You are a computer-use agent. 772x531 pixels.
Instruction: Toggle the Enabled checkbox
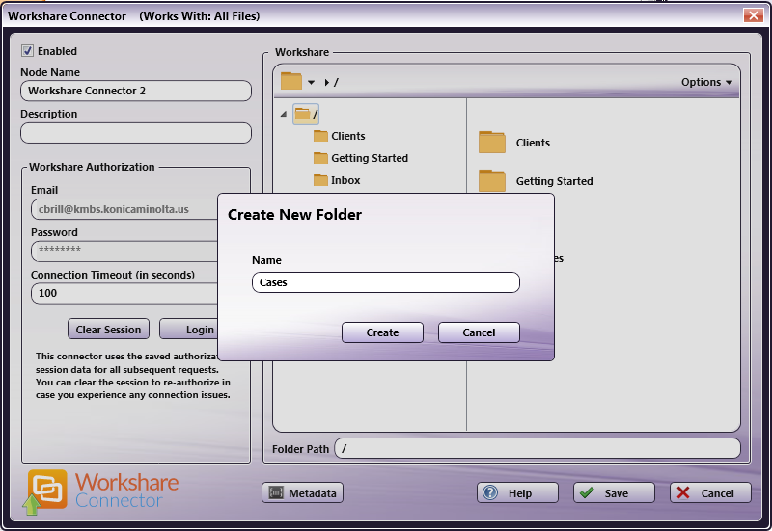tap(28, 51)
